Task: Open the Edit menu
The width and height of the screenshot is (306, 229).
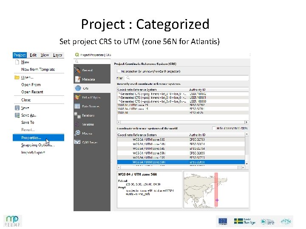Action: [33, 55]
